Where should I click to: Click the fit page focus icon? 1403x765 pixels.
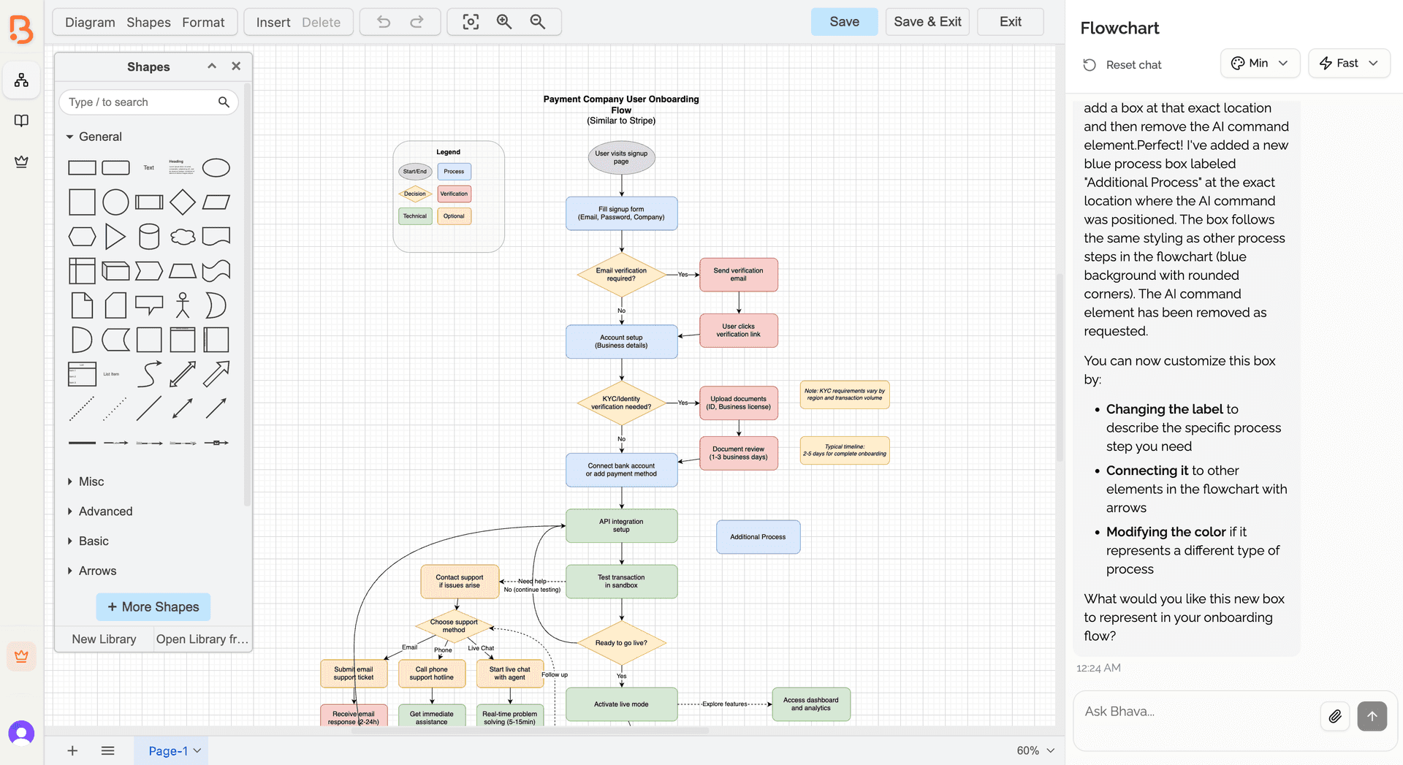pyautogui.click(x=471, y=22)
